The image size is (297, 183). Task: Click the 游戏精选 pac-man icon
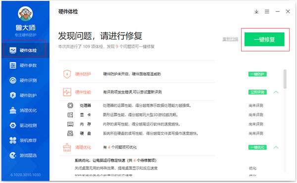click(13, 155)
